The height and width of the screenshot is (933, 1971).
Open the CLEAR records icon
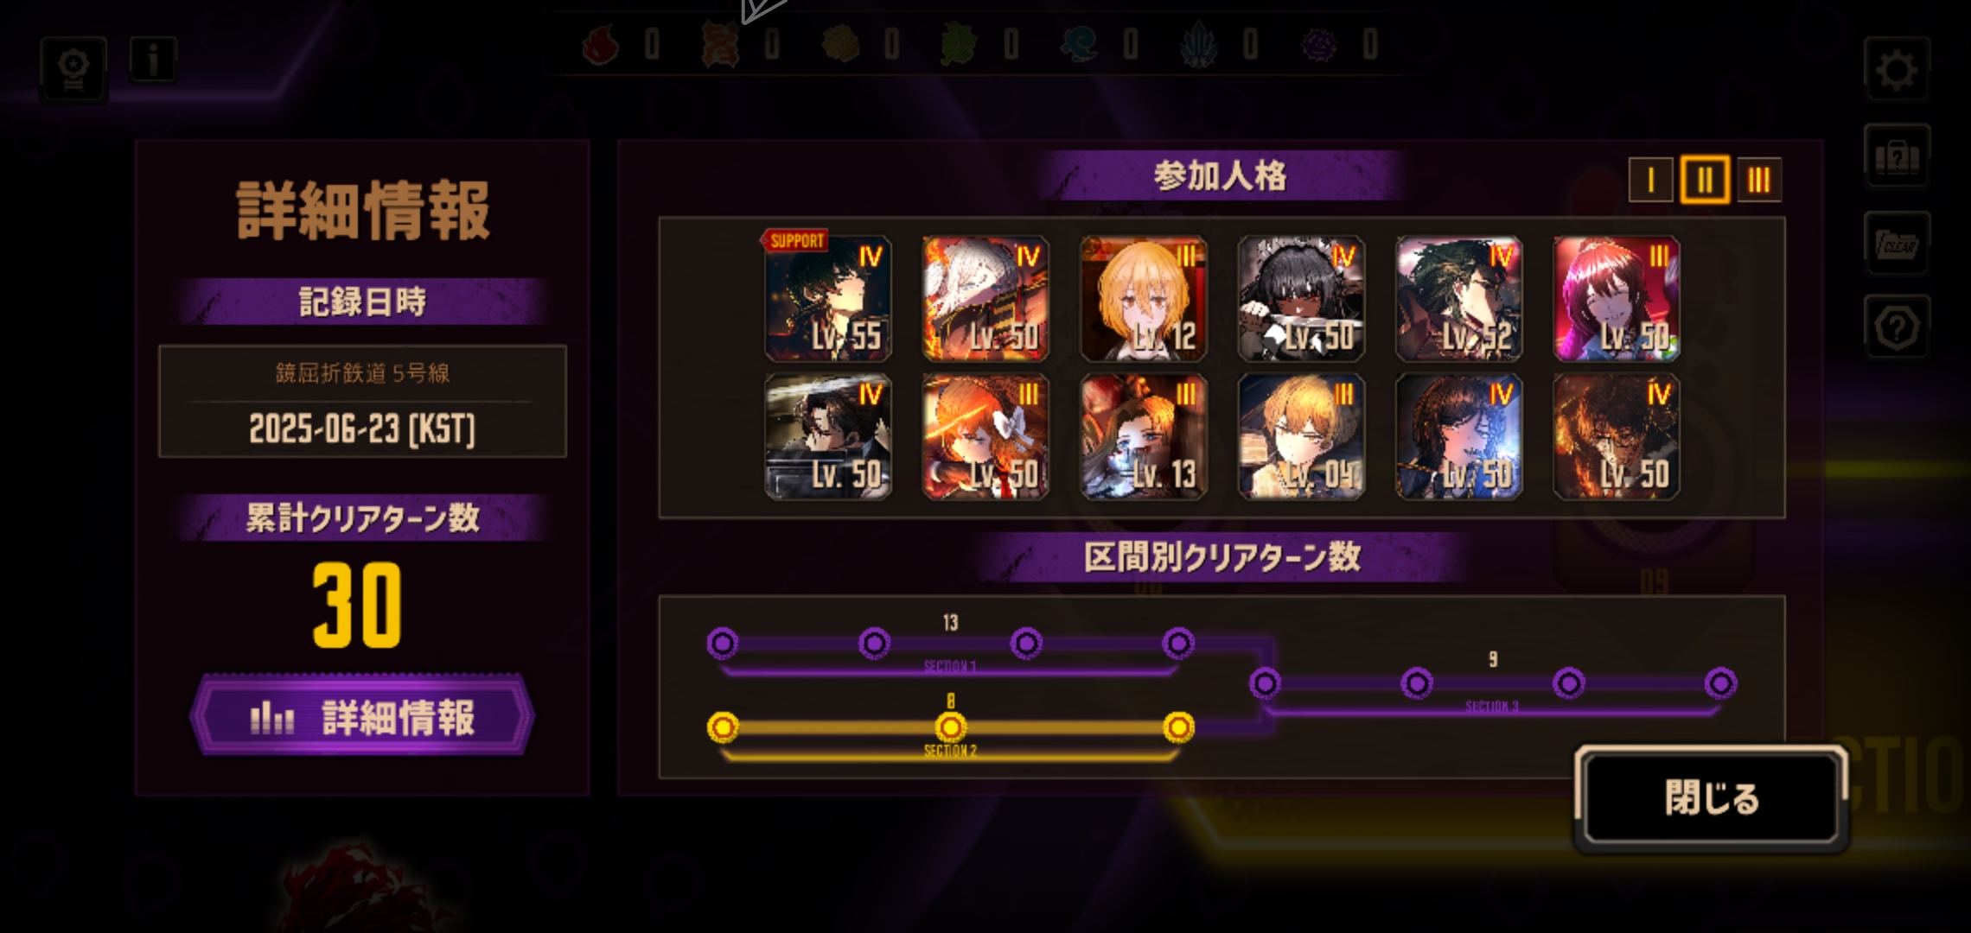coord(1897,243)
